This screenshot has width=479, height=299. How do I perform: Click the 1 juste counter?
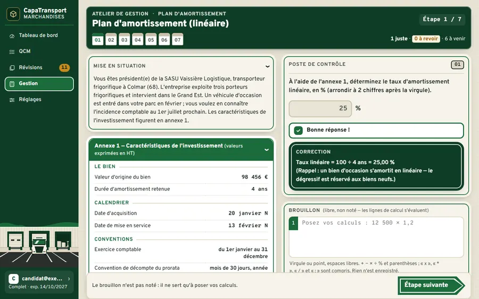pos(399,39)
